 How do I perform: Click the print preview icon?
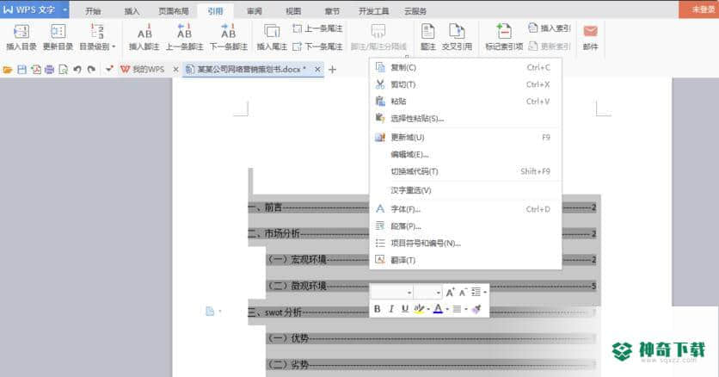pyautogui.click(x=64, y=70)
